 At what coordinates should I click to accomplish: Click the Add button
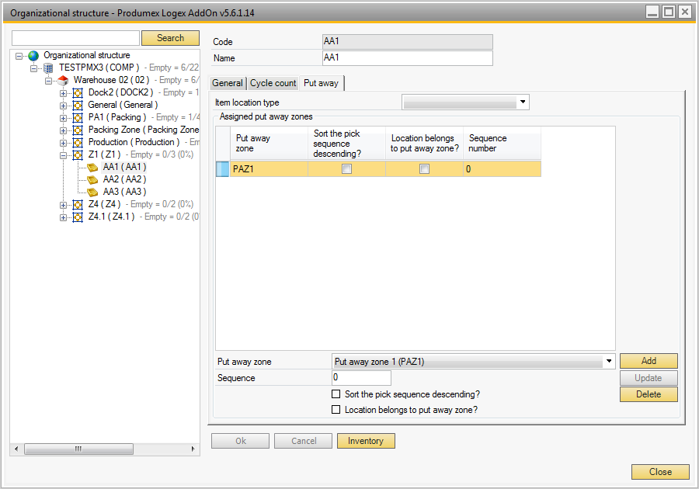(648, 362)
